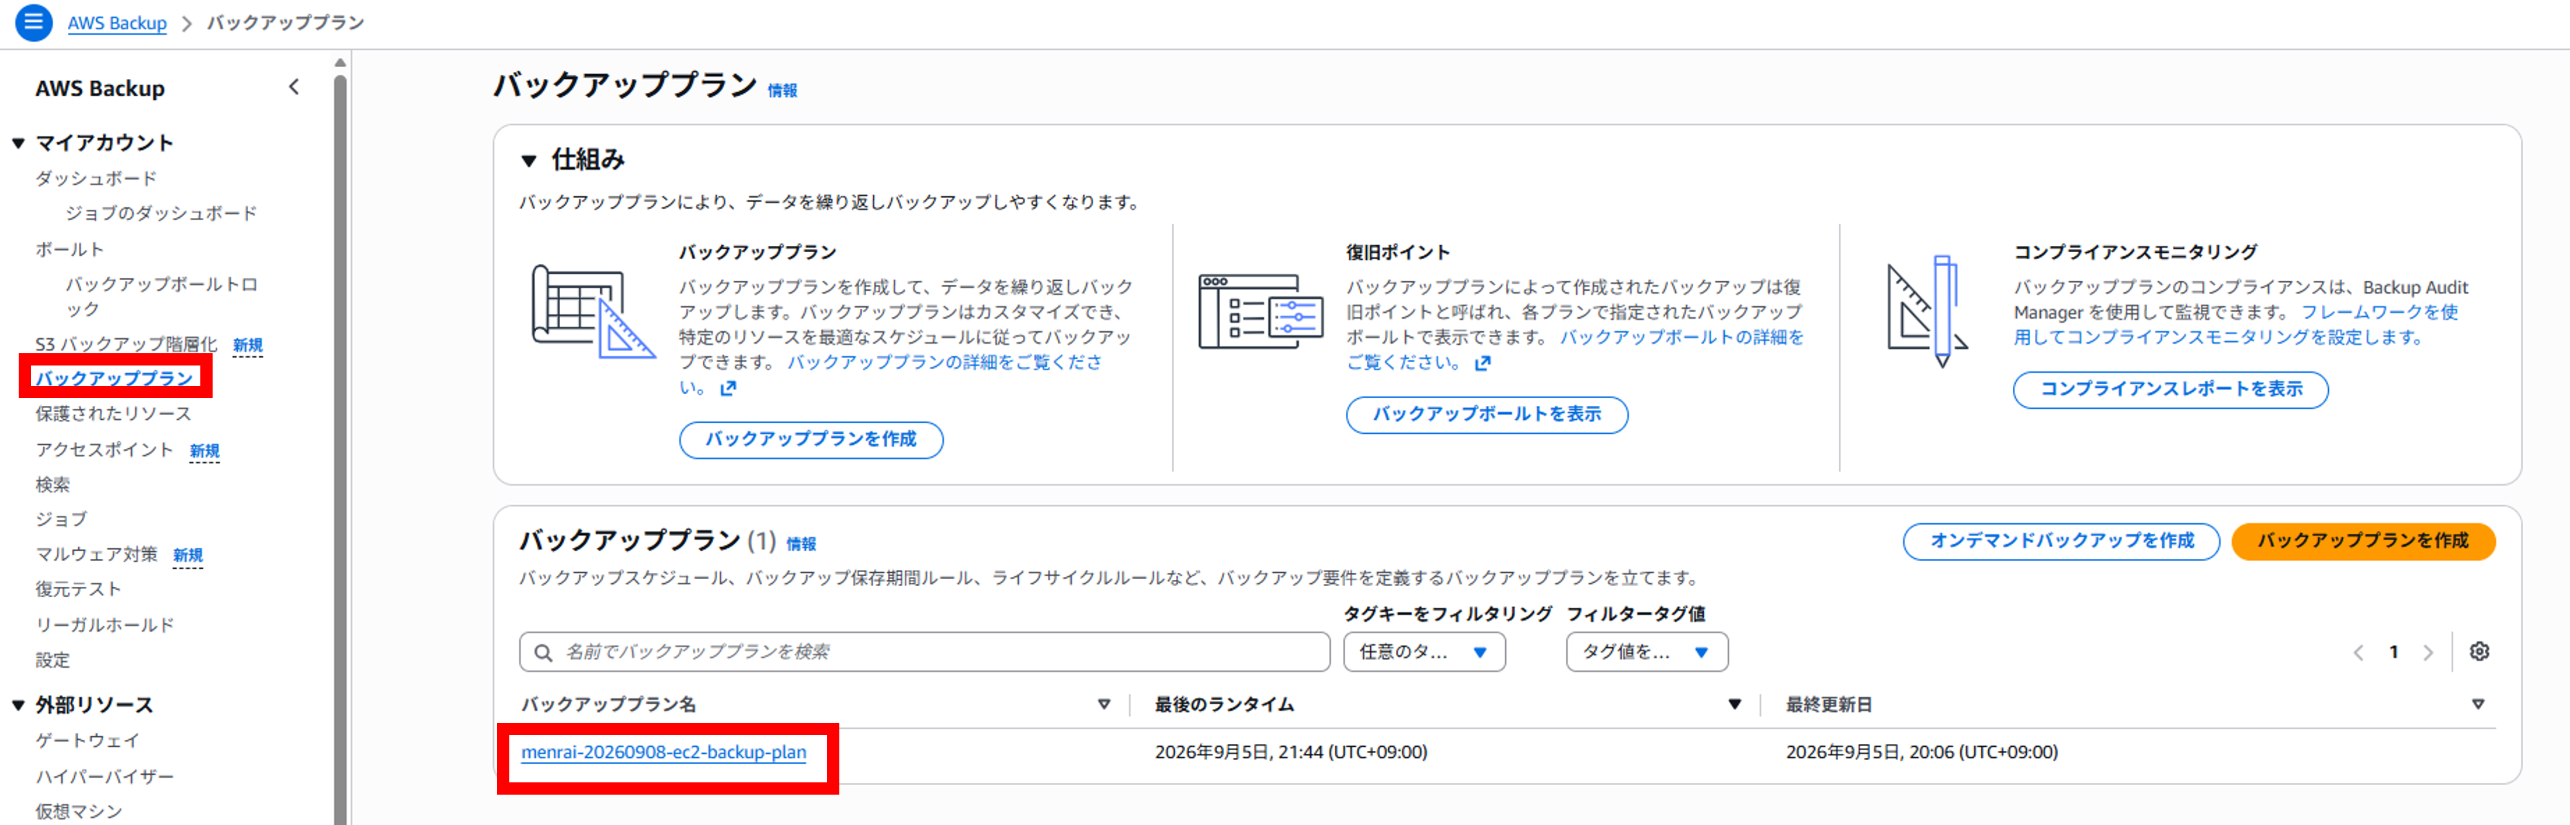The image size is (2570, 825).
Task: Open 復元テスト in sidebar
Action: (79, 590)
